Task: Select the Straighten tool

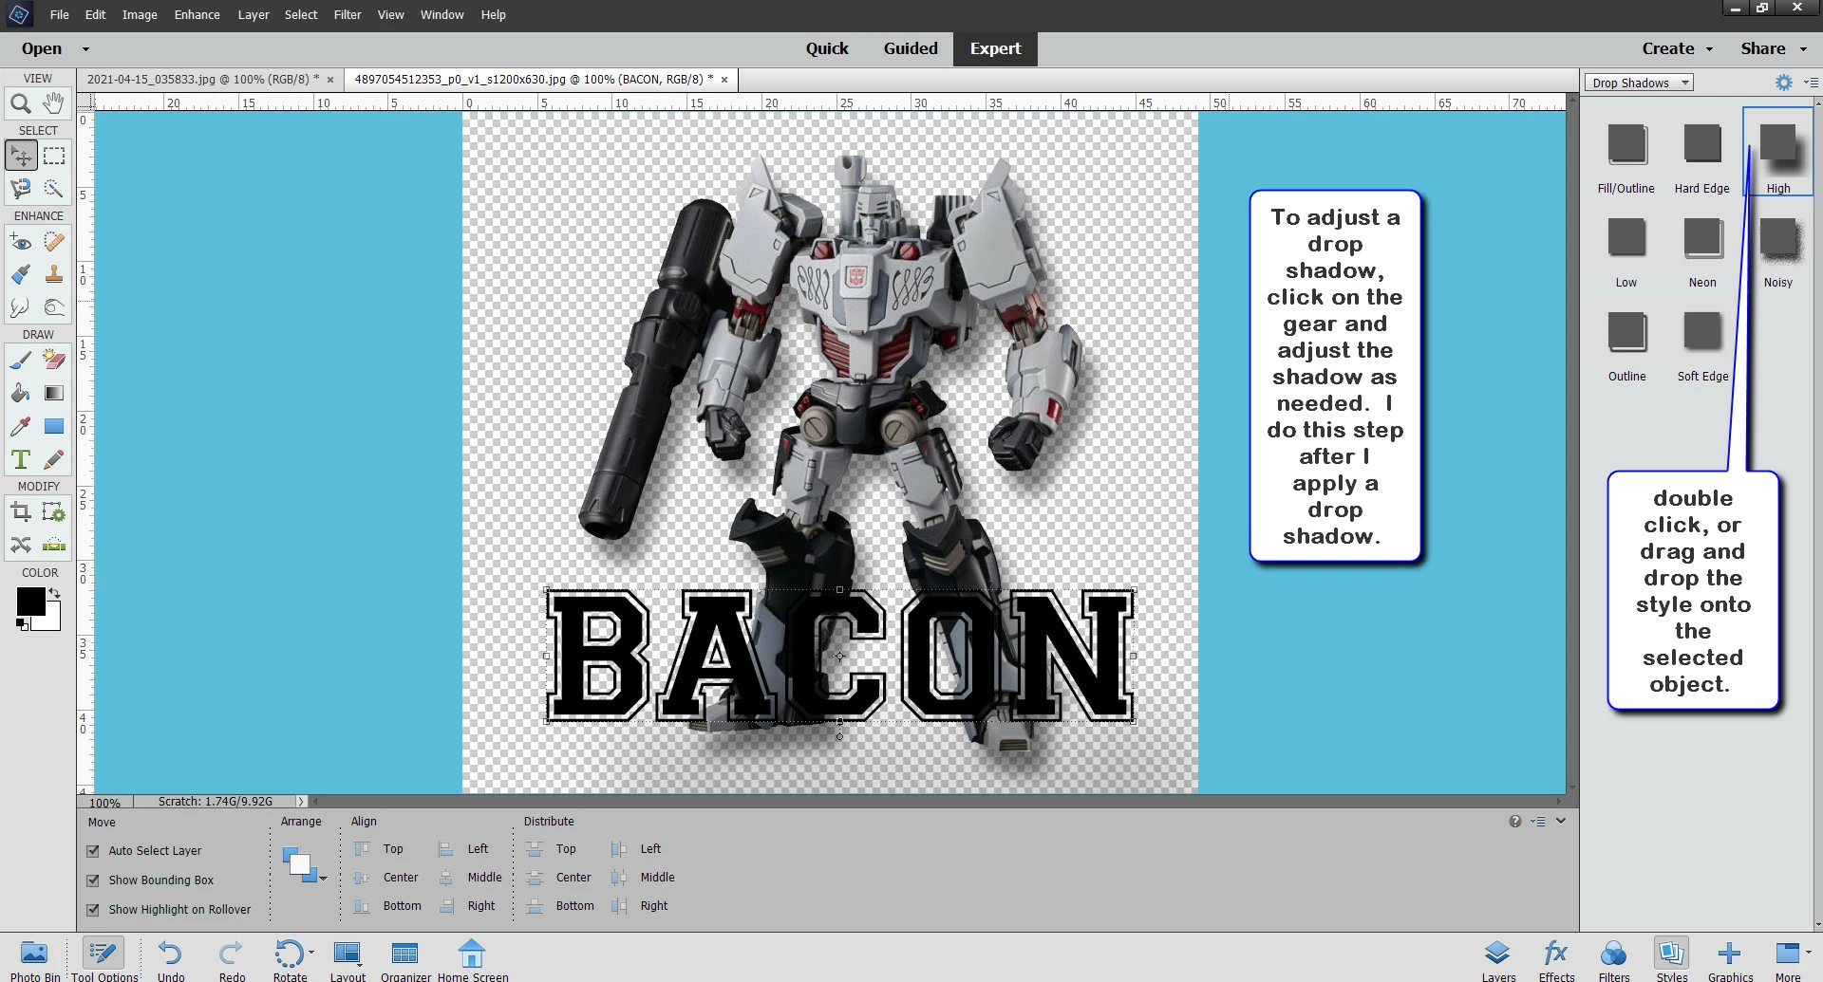Action: pyautogui.click(x=54, y=545)
